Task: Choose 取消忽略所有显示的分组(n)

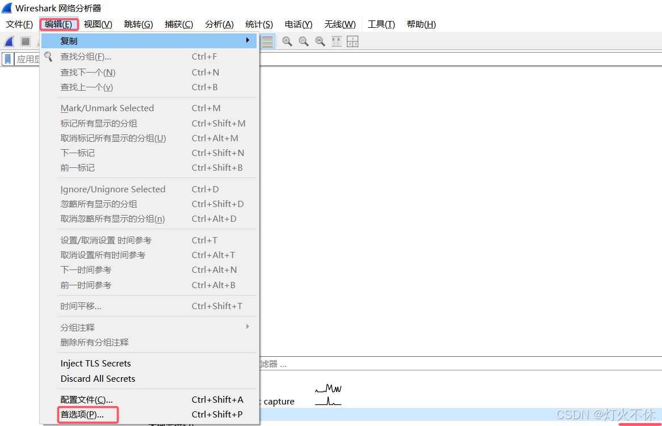Action: pyautogui.click(x=149, y=219)
